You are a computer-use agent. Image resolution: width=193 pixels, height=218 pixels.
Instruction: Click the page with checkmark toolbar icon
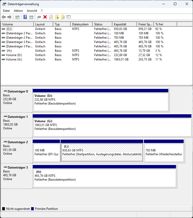click(51, 17)
